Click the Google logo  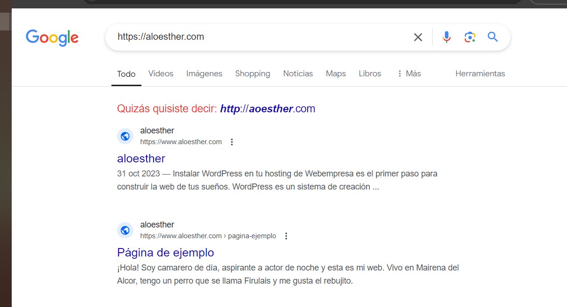coord(52,37)
